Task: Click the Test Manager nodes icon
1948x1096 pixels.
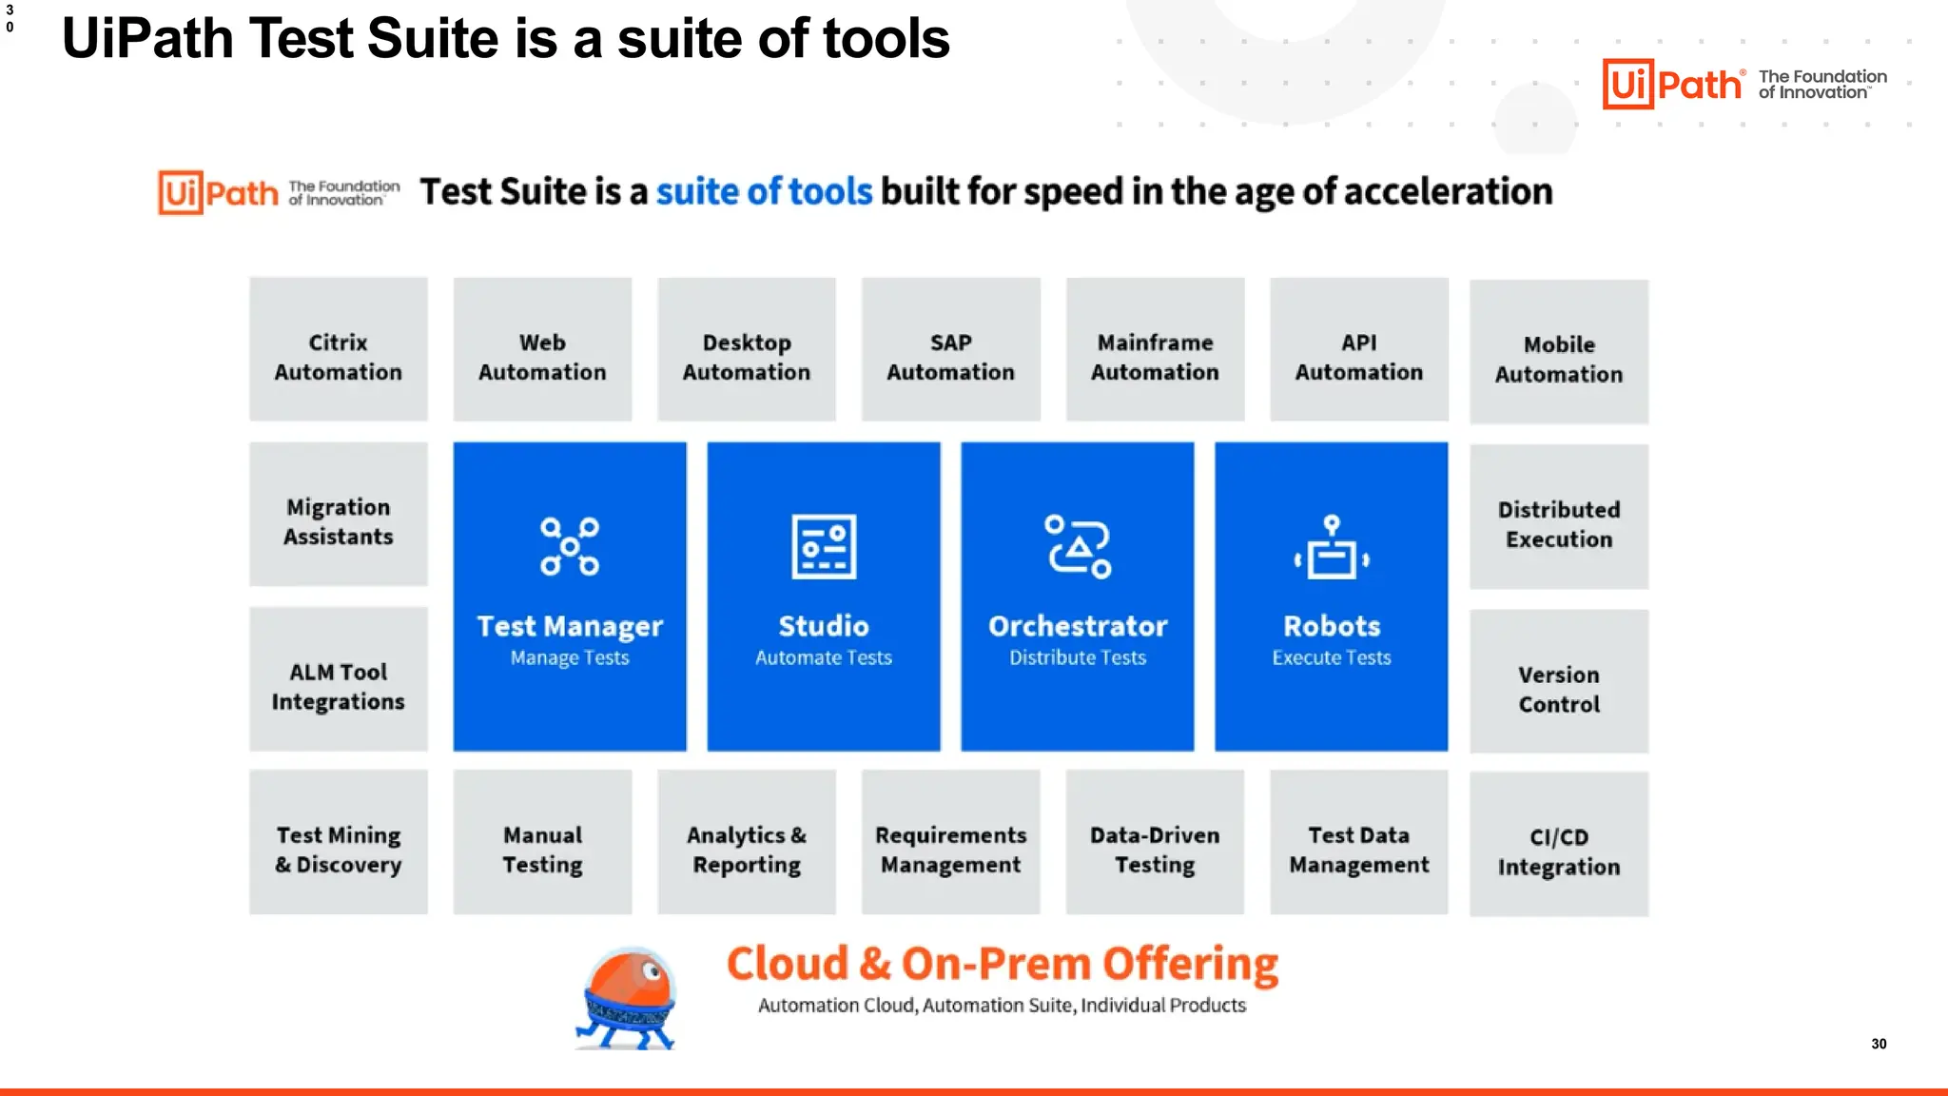Action: click(x=570, y=546)
